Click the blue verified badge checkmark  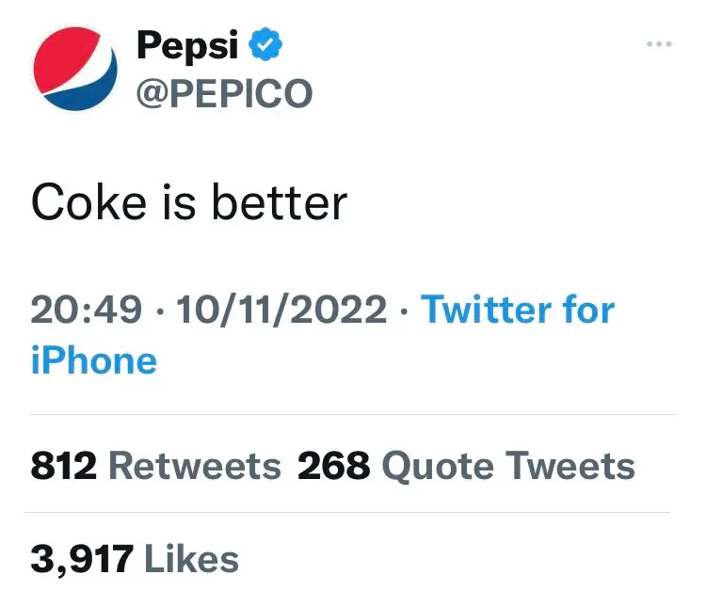[x=266, y=44]
